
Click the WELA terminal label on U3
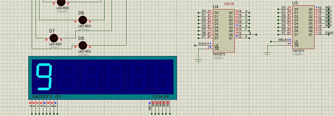pos(282,40)
